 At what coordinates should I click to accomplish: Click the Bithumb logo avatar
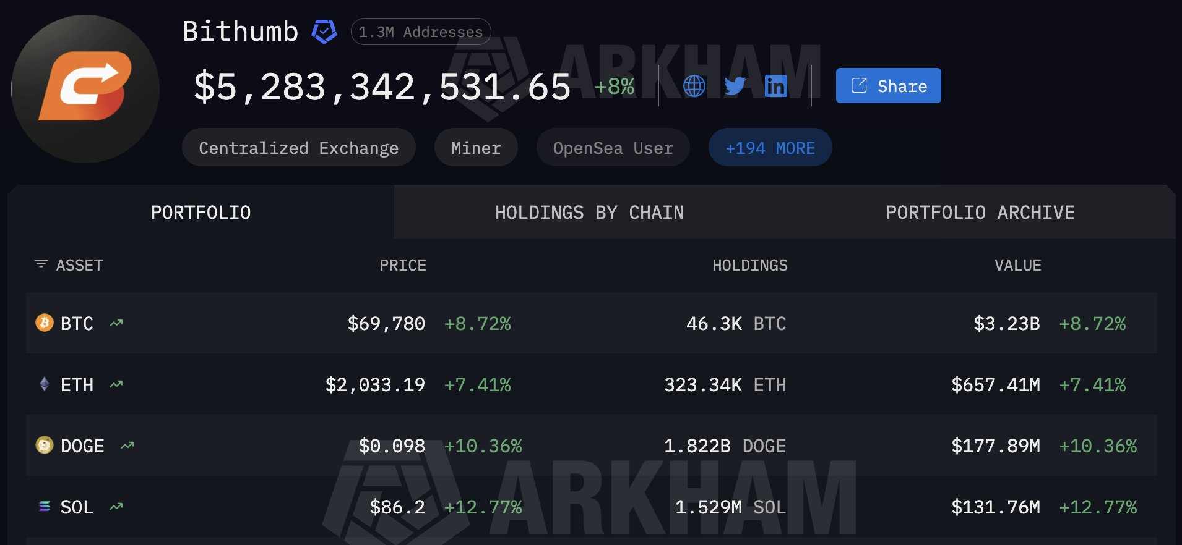(x=85, y=89)
